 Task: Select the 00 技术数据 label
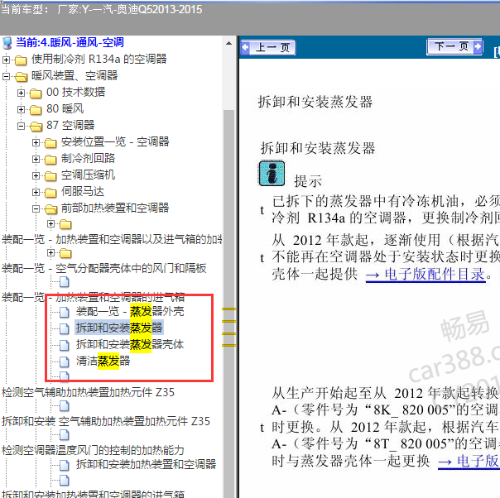coord(75,92)
